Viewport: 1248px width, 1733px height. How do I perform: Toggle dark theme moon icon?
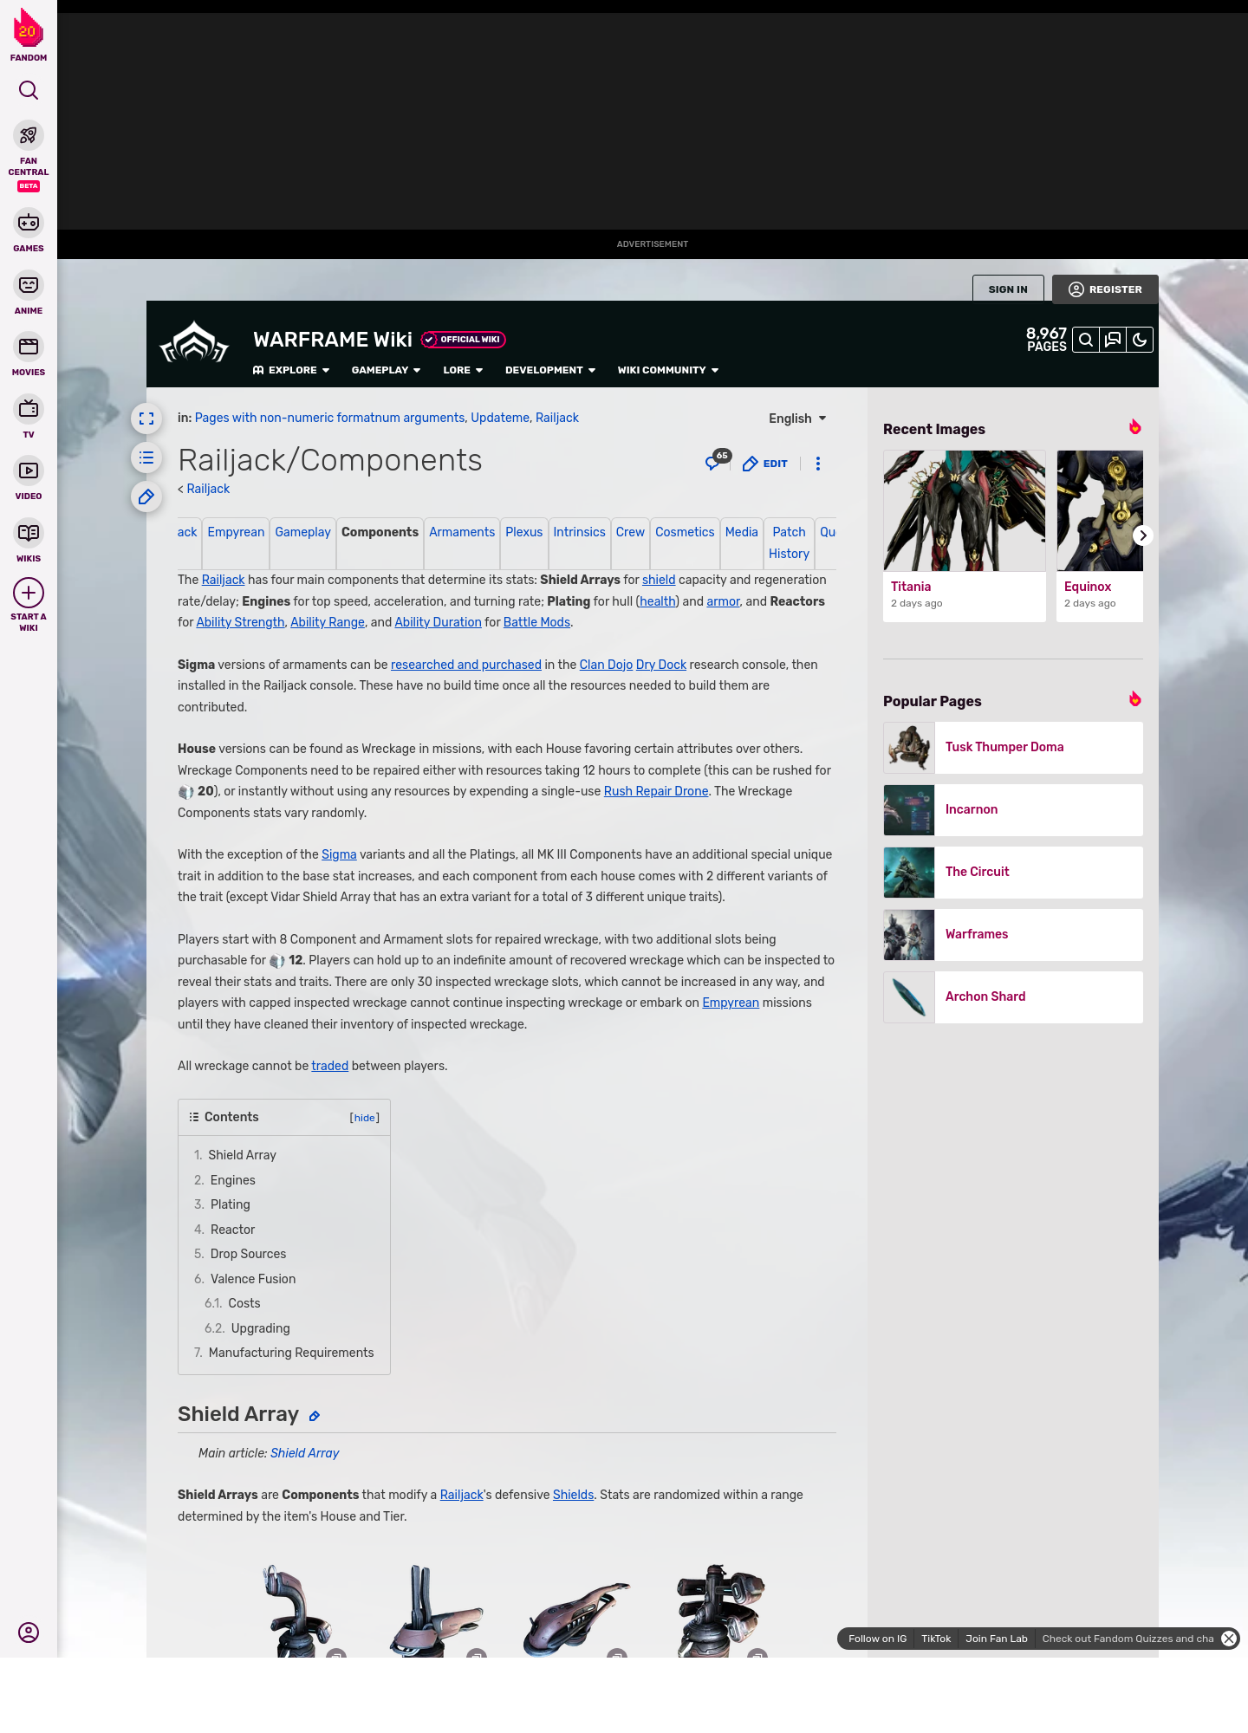(x=1140, y=340)
